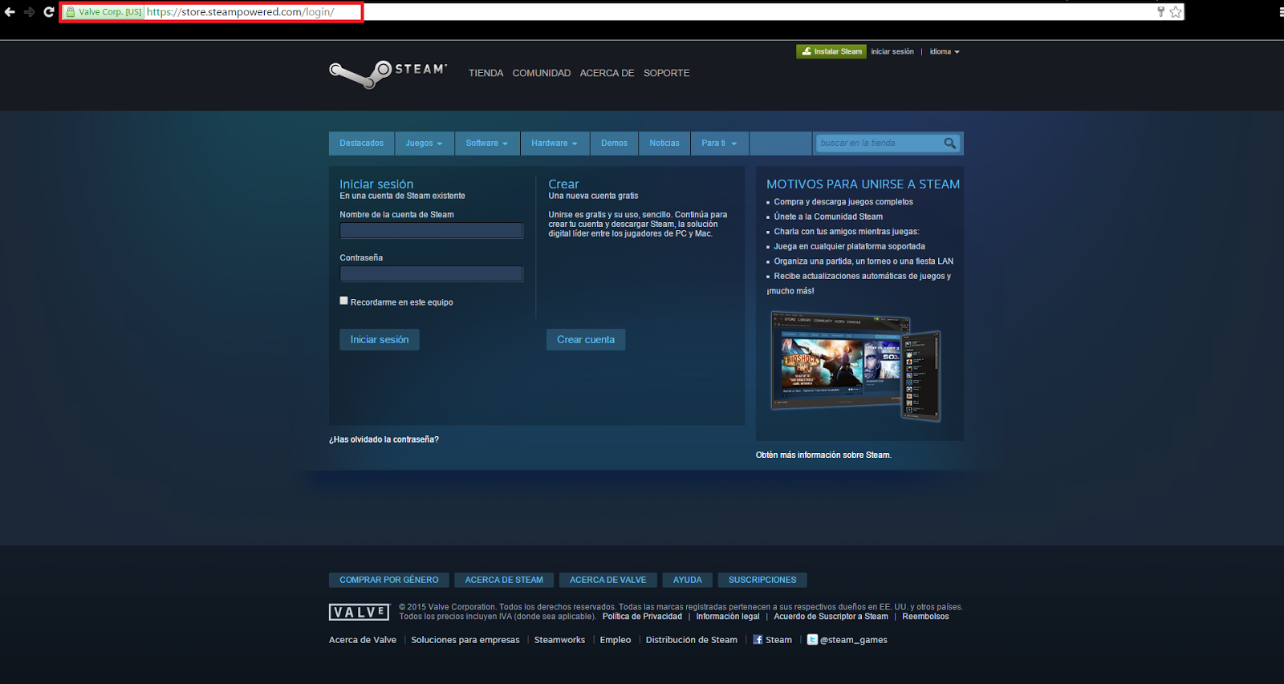Click the saved-password key icon in address bar
The image size is (1284, 684).
(x=1160, y=12)
